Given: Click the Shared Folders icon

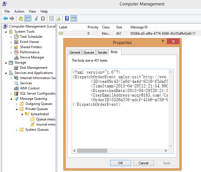Looking at the screenshot, I should pos(16,47).
